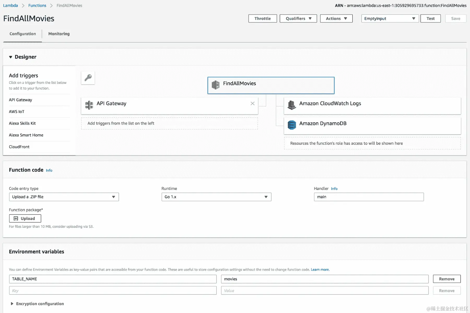Image resolution: width=470 pixels, height=313 pixels.
Task: Click the empty Value input field
Action: coord(325,291)
